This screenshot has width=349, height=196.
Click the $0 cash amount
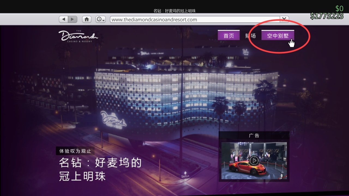tap(339, 8)
